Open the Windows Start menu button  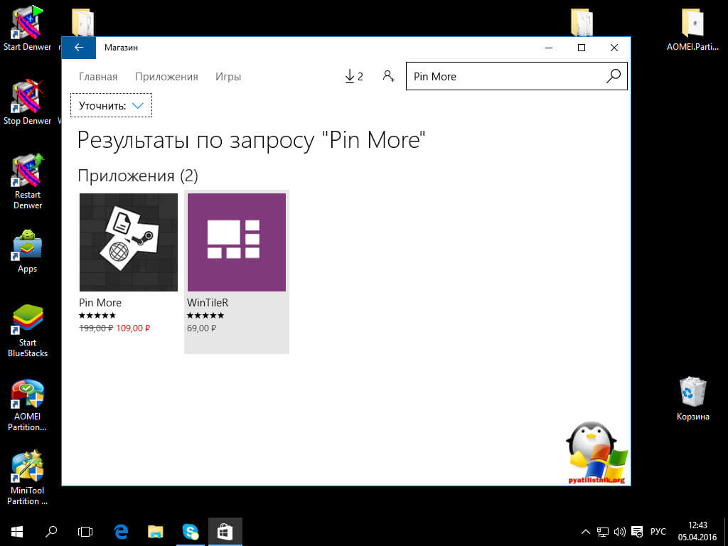[x=16, y=530]
